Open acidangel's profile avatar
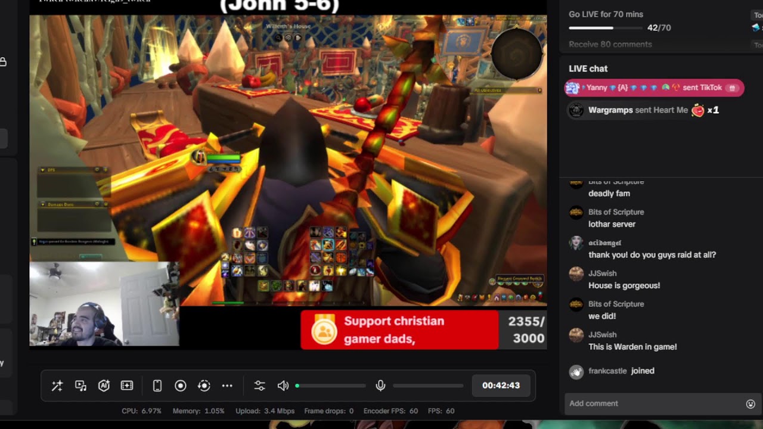 pos(576,243)
